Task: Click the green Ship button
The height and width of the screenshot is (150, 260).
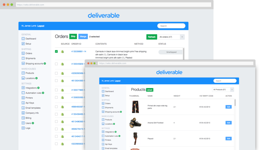Action: [73, 36]
